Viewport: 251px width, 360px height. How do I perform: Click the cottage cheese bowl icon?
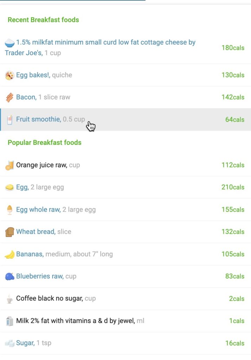[10, 43]
